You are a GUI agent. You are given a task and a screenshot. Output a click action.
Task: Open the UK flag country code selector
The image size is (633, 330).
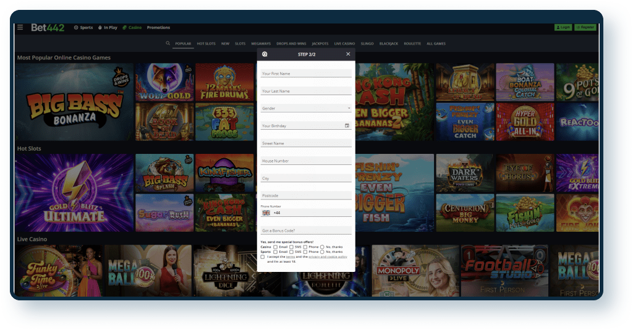tap(266, 213)
